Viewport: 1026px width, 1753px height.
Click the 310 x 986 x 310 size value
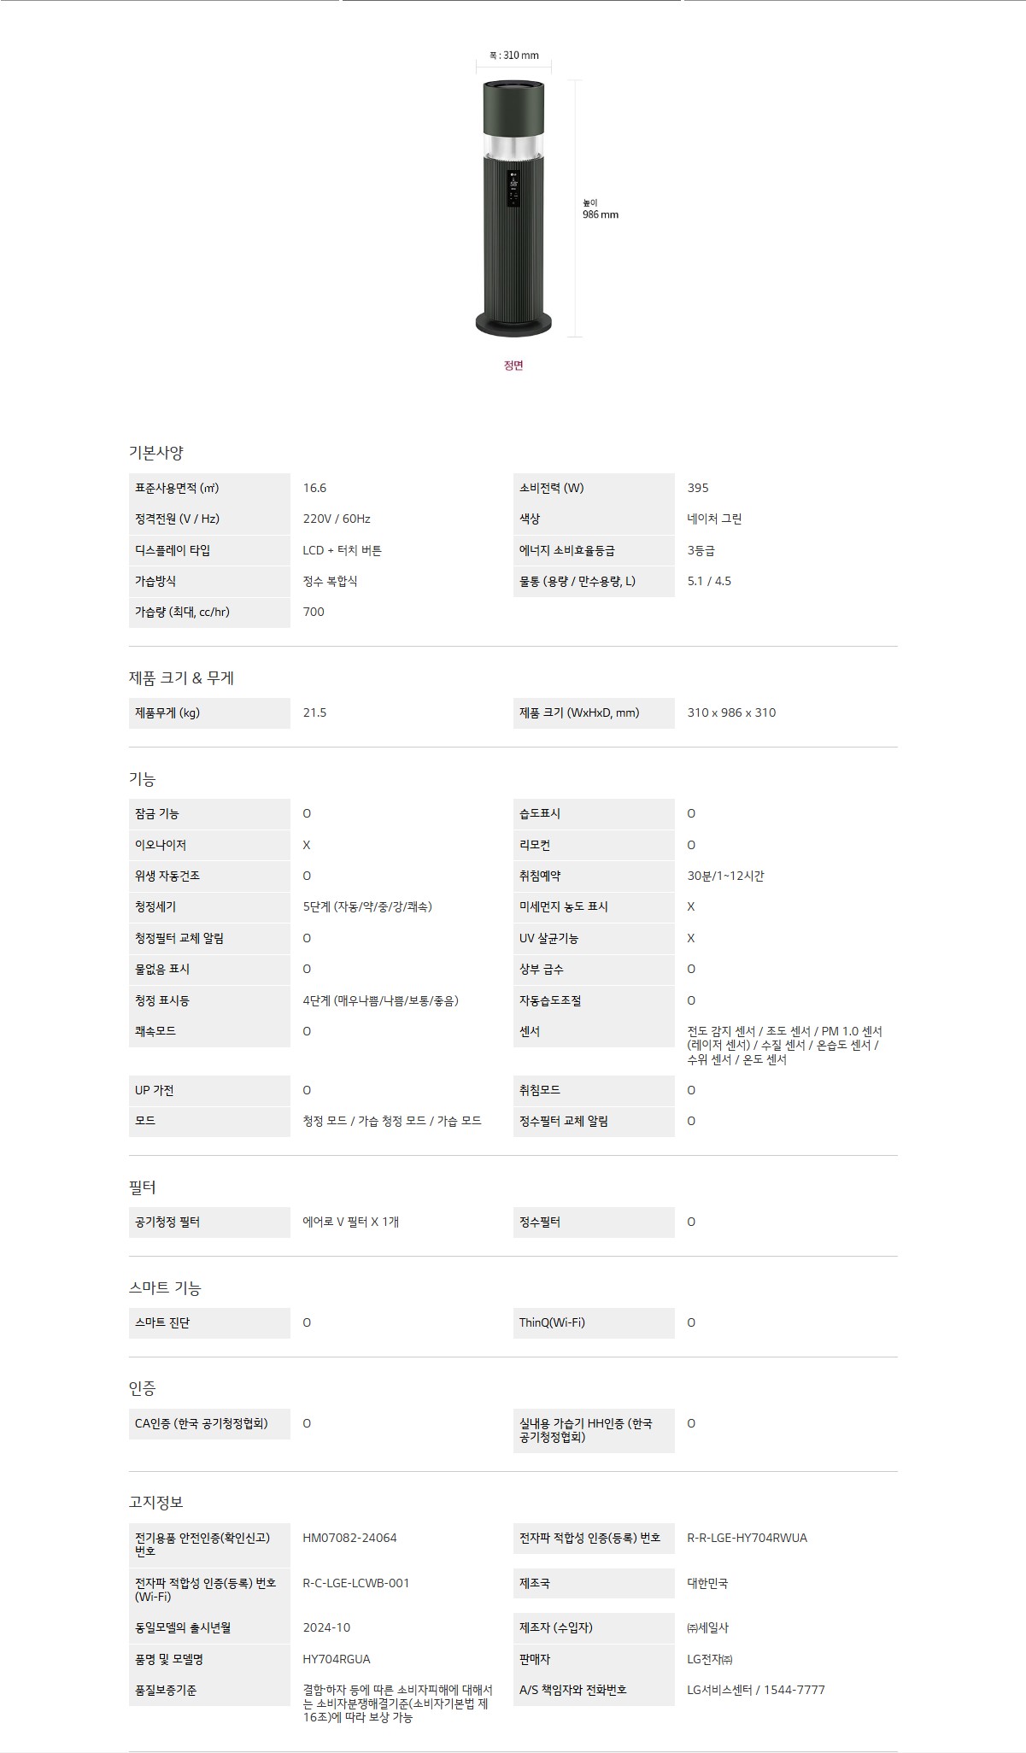coord(731,712)
